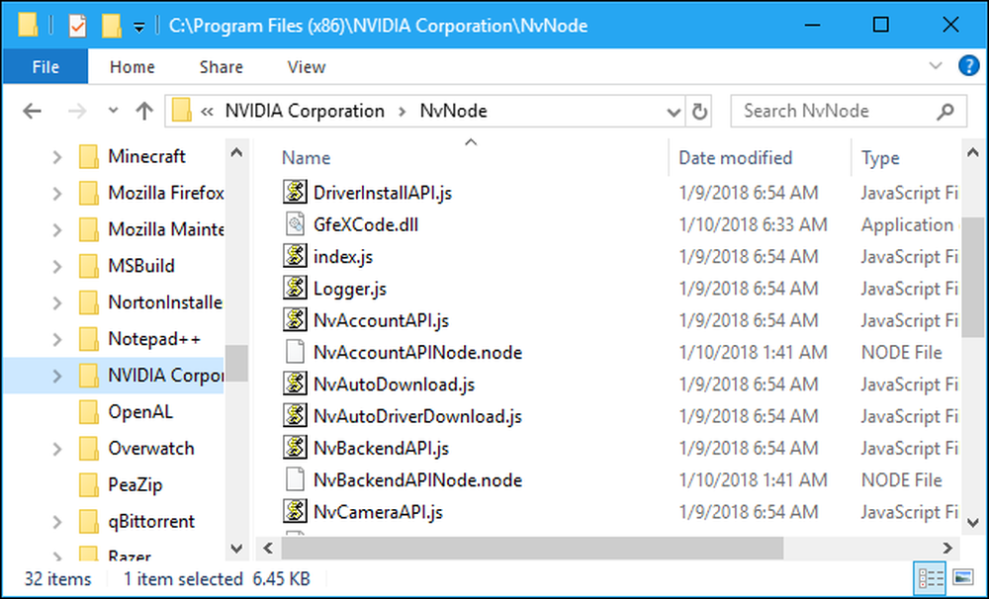Switch to Details view icon in status bar
Image resolution: width=989 pixels, height=599 pixels.
931,577
